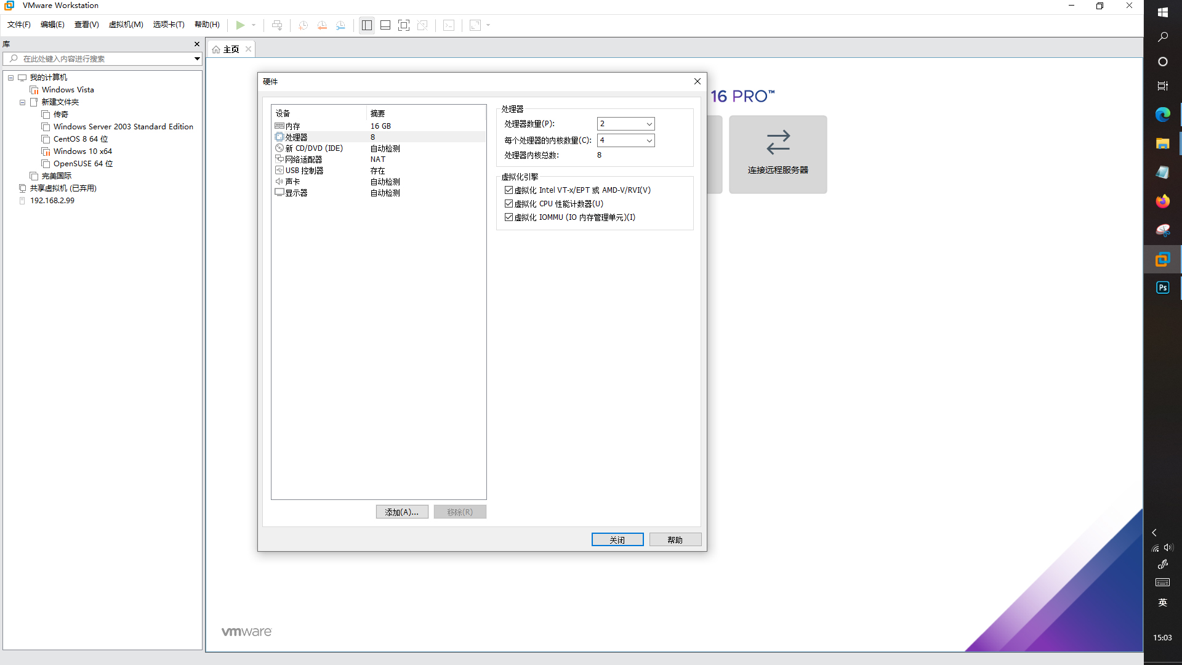Select 声卡 device in hardware list
1182x665 pixels.
pos(379,182)
